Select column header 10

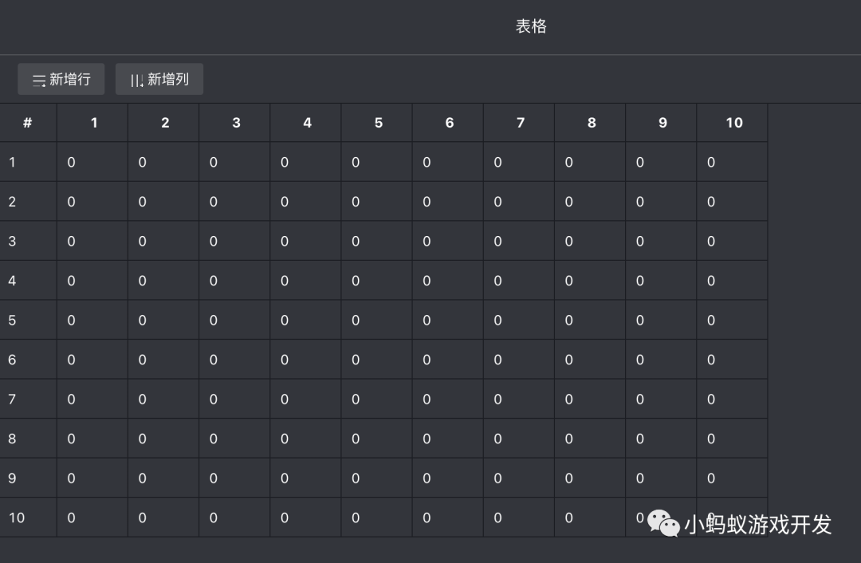point(733,123)
